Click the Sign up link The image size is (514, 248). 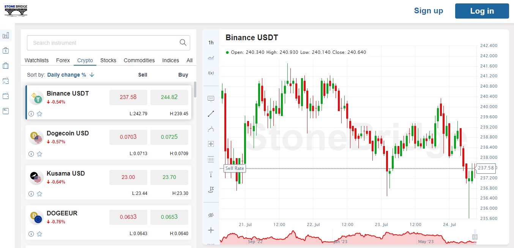pyautogui.click(x=429, y=11)
